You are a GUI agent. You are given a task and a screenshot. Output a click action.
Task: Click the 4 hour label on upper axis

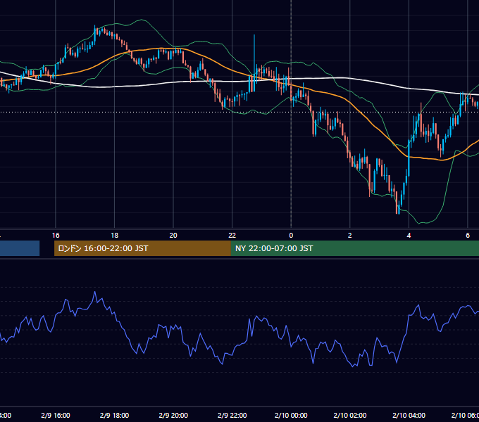pyautogui.click(x=409, y=236)
